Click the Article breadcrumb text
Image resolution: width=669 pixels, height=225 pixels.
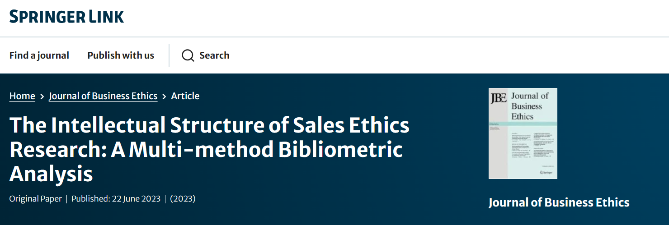click(185, 96)
